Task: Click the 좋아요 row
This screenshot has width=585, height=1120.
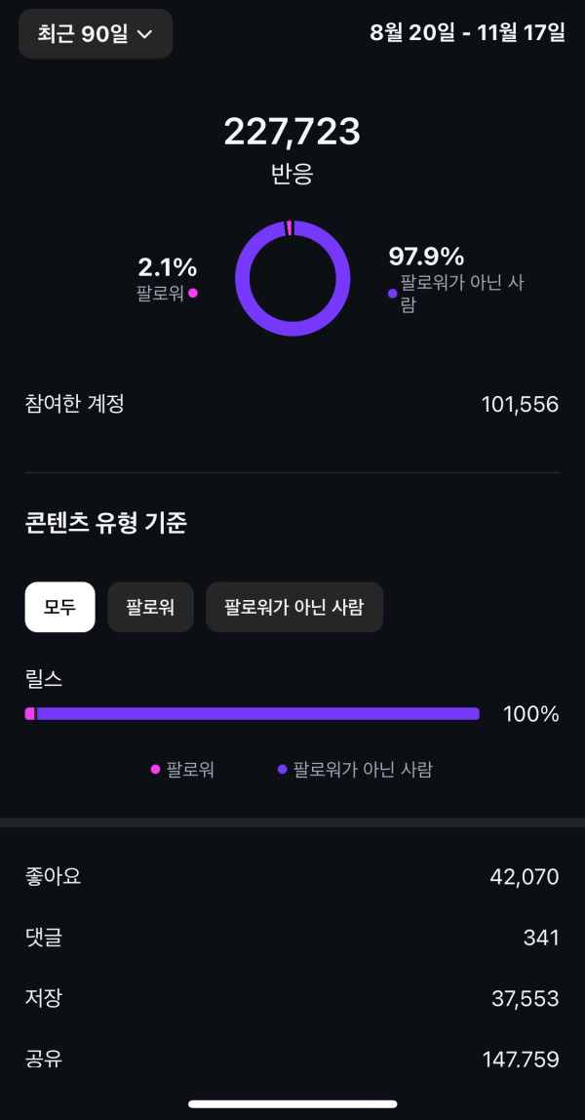Action: pyautogui.click(x=292, y=877)
